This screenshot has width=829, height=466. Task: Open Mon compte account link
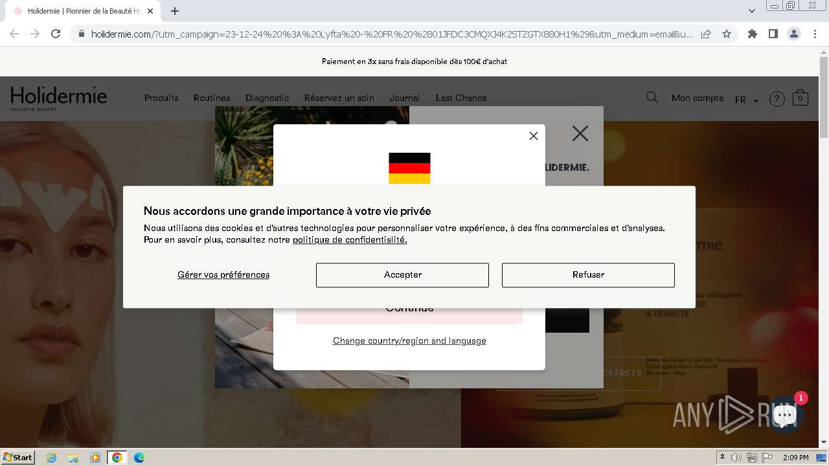pos(698,98)
